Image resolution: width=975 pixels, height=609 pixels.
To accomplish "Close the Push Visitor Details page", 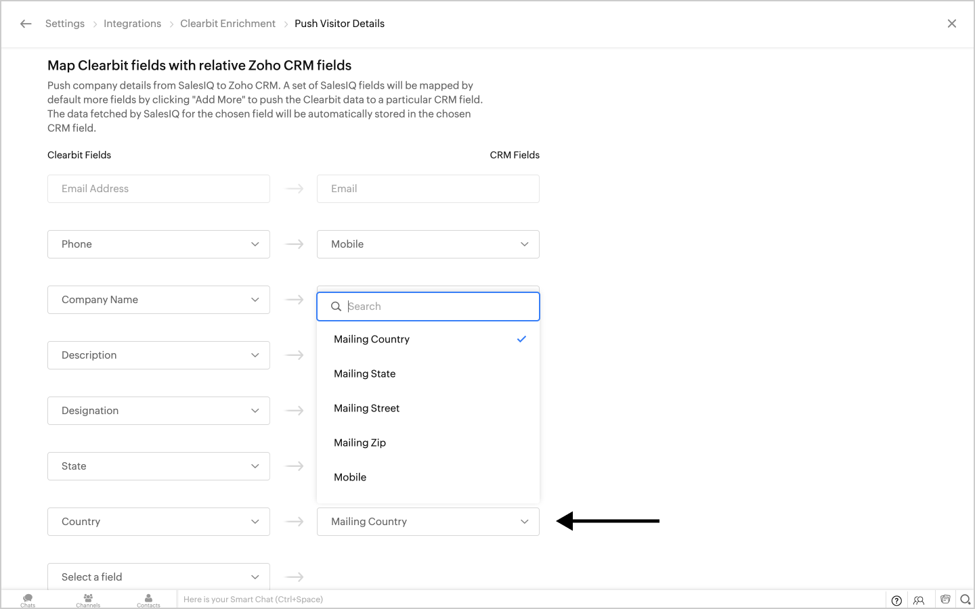I will (x=952, y=24).
